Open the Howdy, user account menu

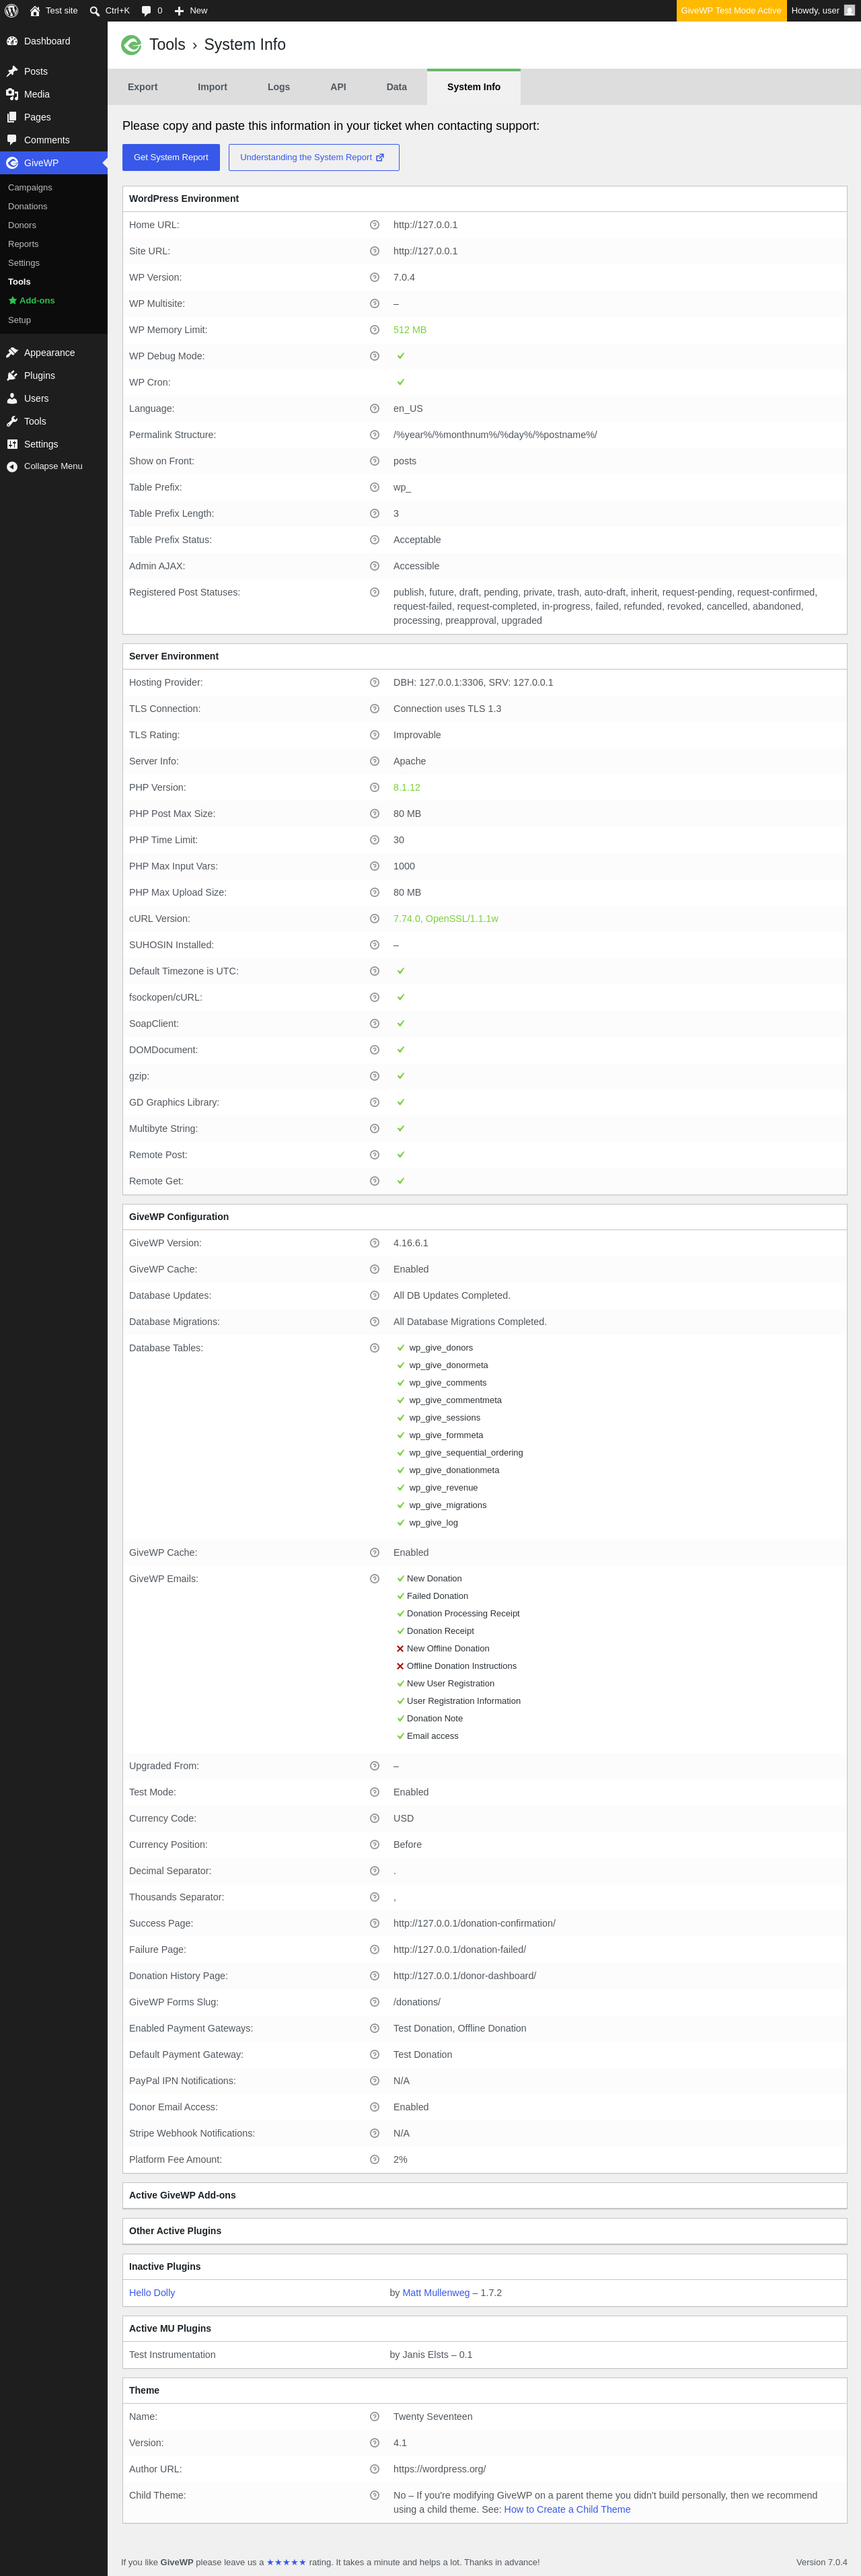[824, 11]
